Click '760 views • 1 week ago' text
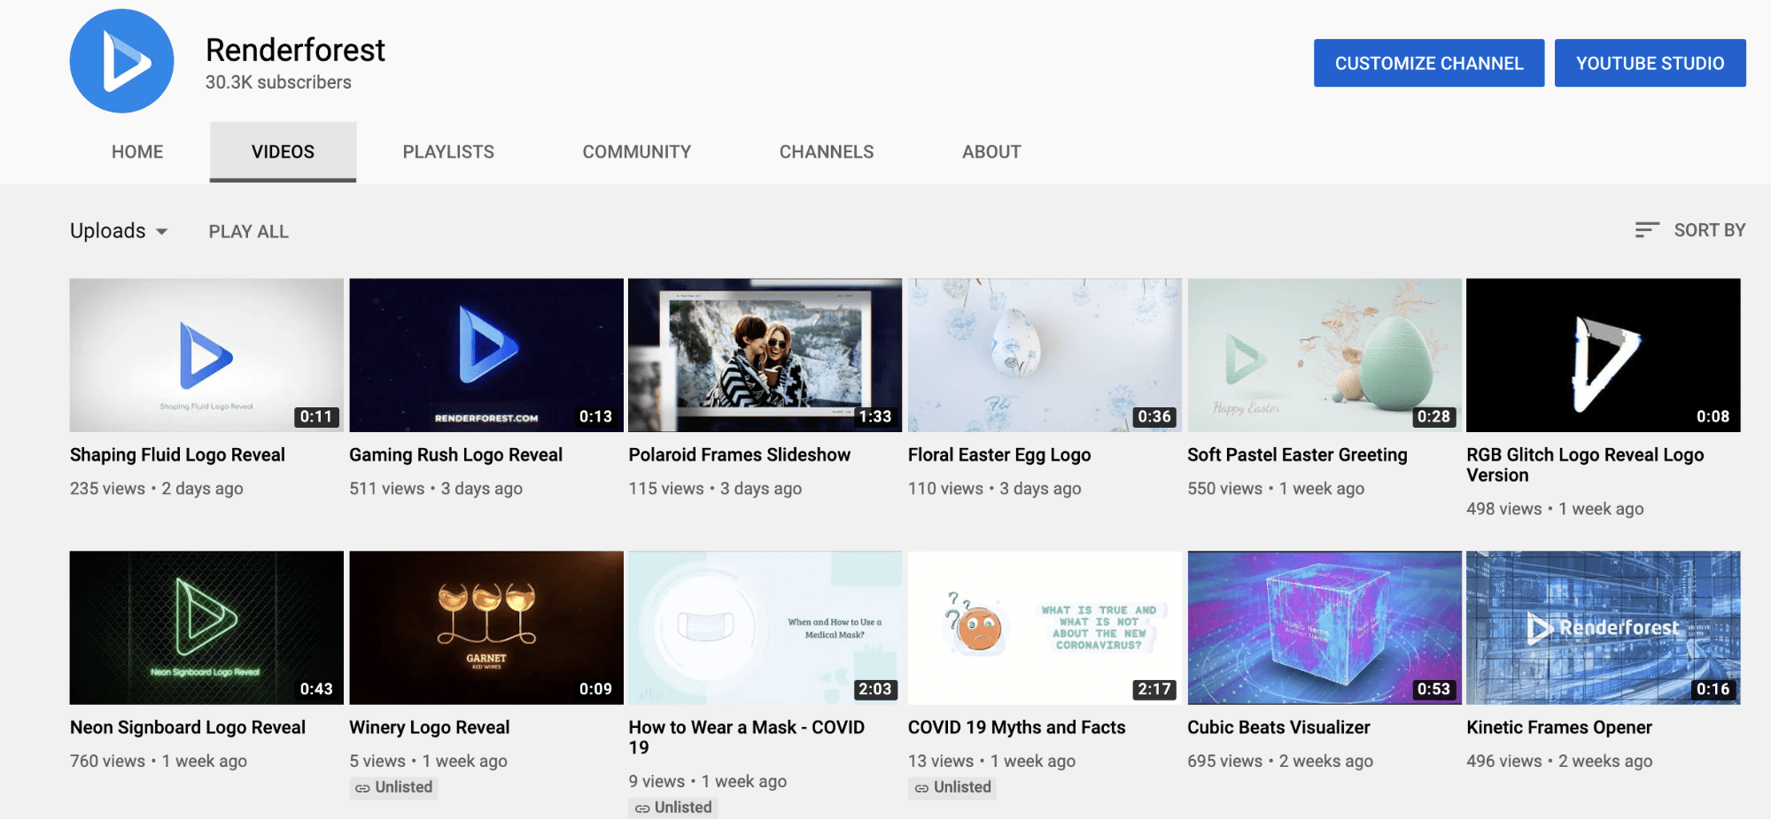Image resolution: width=1771 pixels, height=820 pixels. coord(159,762)
